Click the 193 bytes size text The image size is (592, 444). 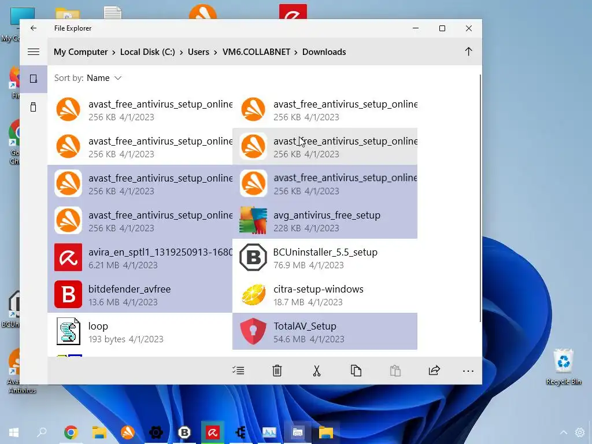pos(107,339)
